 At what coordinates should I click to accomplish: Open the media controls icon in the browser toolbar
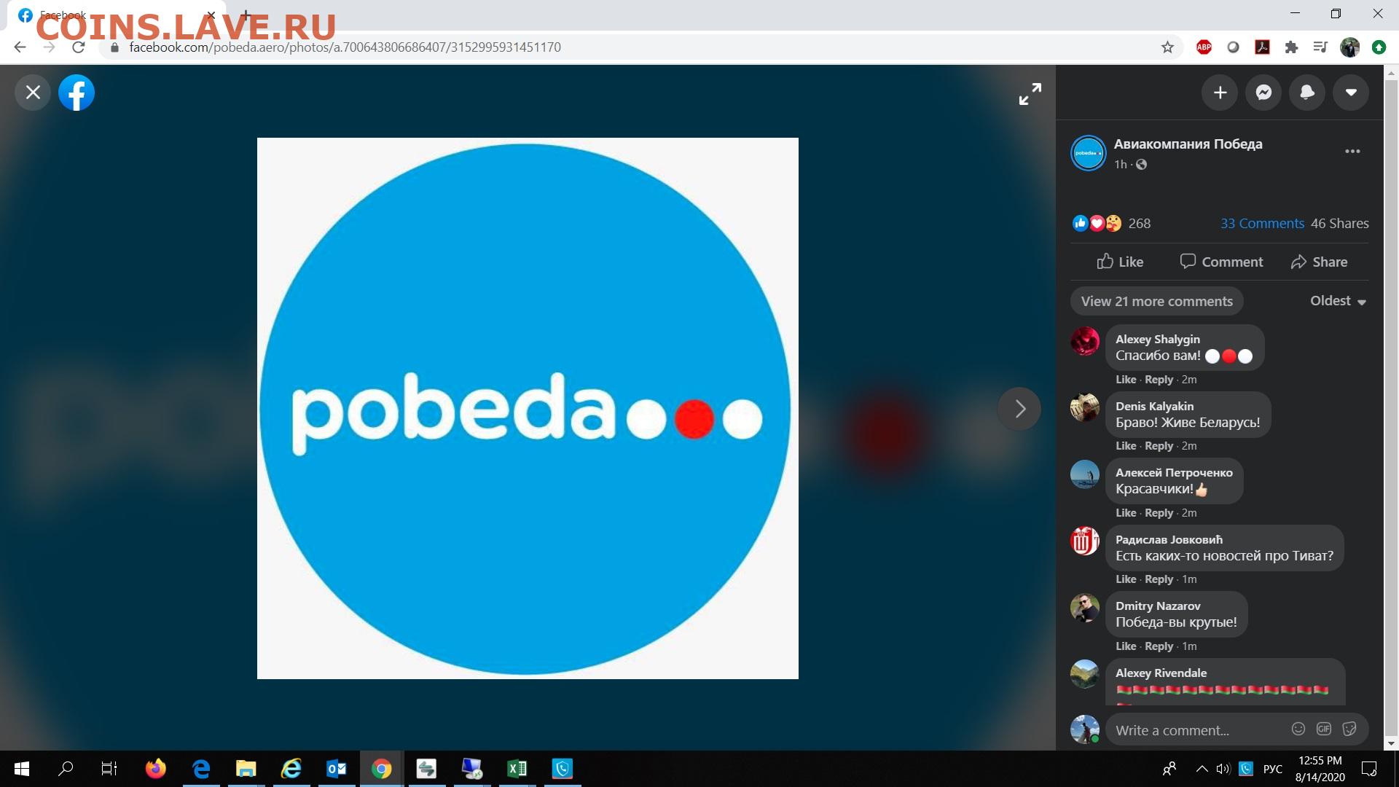pyautogui.click(x=1320, y=47)
